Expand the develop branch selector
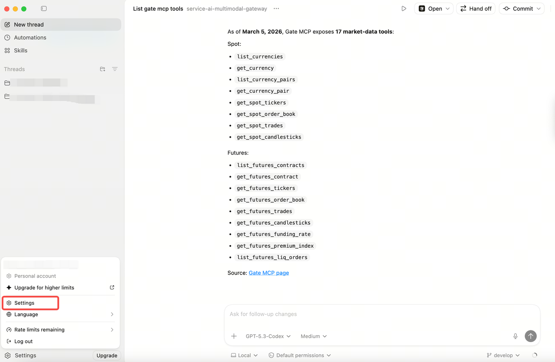Screen dimensions: 555x362 [503, 355]
